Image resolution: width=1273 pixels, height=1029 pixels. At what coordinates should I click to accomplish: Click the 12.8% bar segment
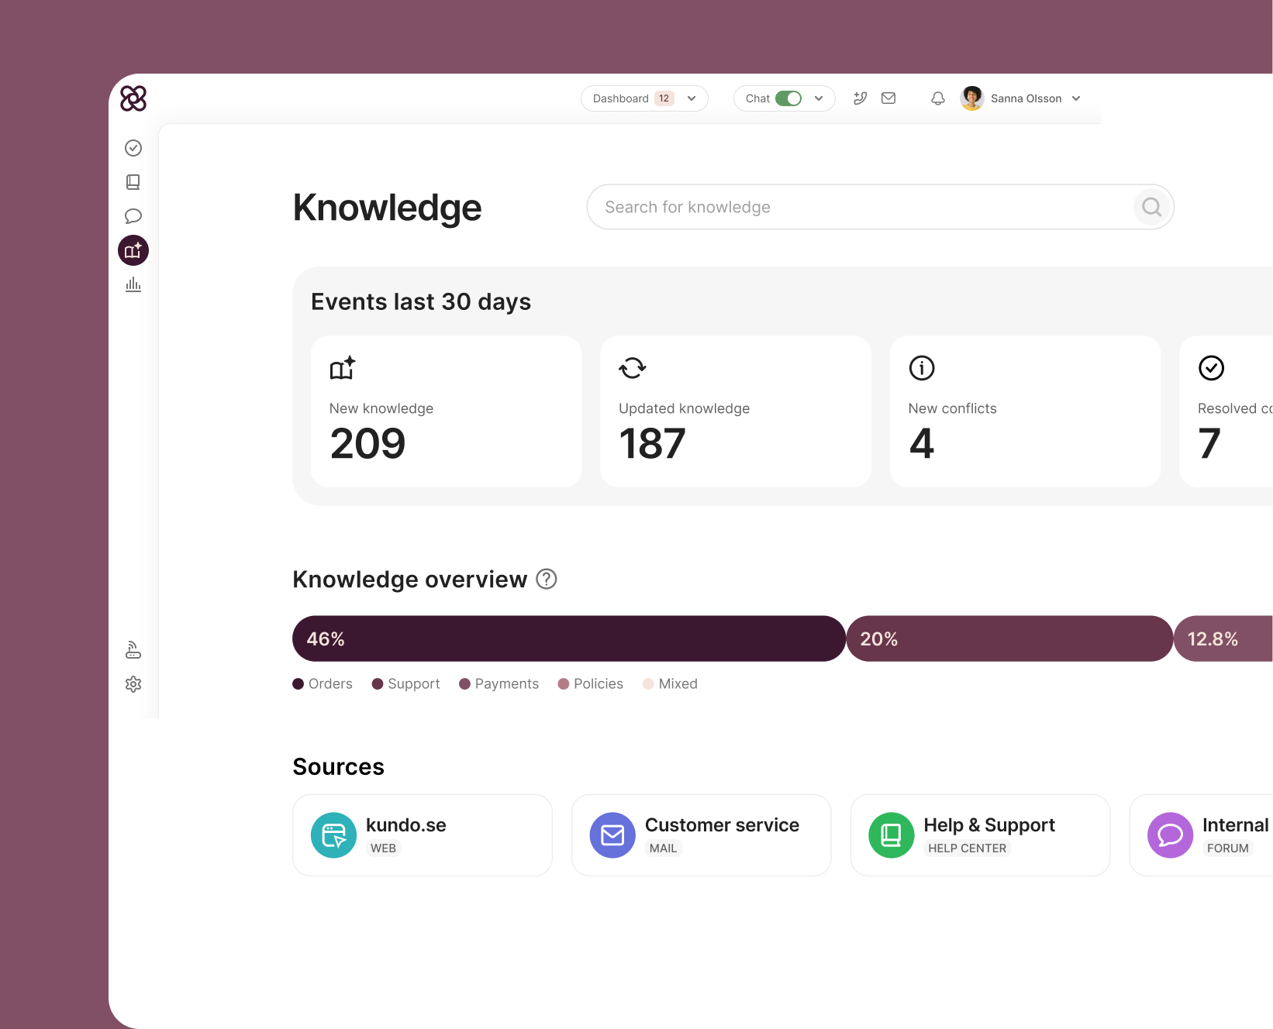click(x=1223, y=638)
